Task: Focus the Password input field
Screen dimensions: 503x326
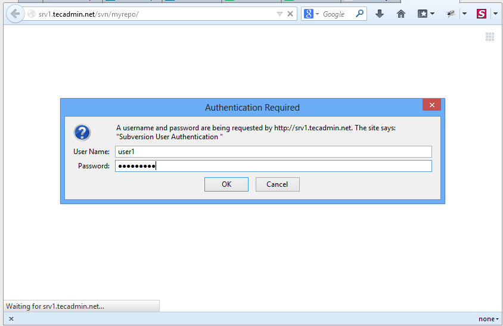Action: (x=273, y=166)
